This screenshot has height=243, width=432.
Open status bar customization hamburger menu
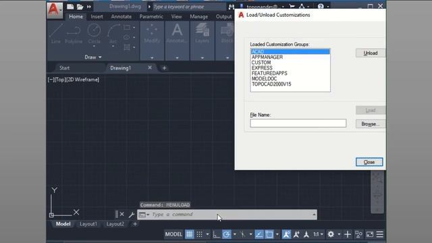coord(379,234)
